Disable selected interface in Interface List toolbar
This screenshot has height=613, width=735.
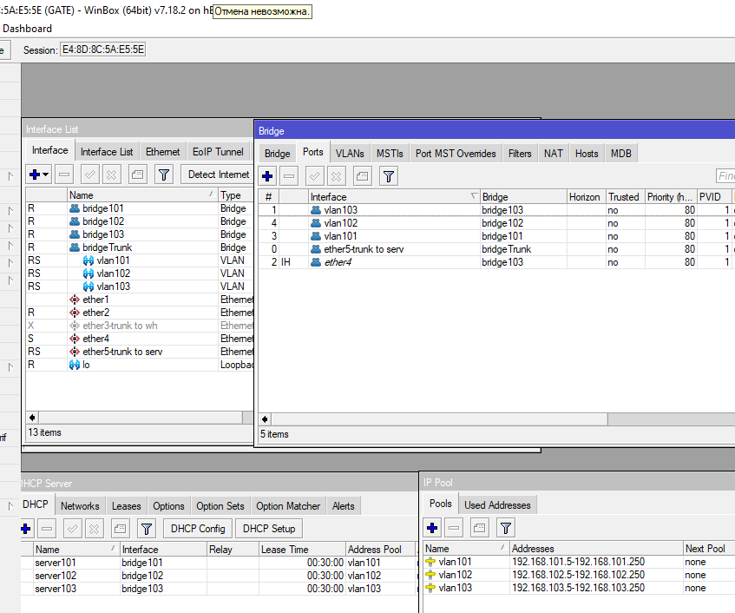112,175
